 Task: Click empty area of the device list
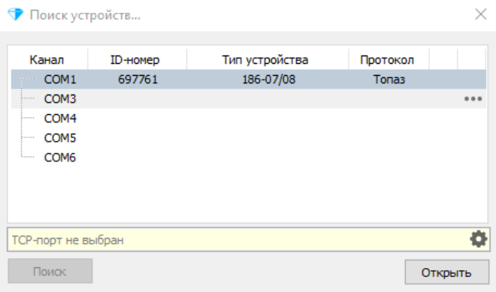pyautogui.click(x=248, y=193)
